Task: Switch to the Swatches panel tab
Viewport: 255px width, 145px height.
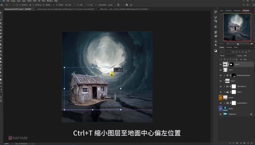Action: [229, 10]
